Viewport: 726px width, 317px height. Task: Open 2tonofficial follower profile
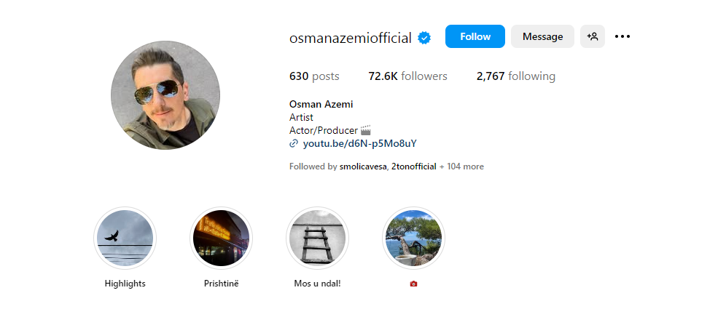pyautogui.click(x=413, y=166)
